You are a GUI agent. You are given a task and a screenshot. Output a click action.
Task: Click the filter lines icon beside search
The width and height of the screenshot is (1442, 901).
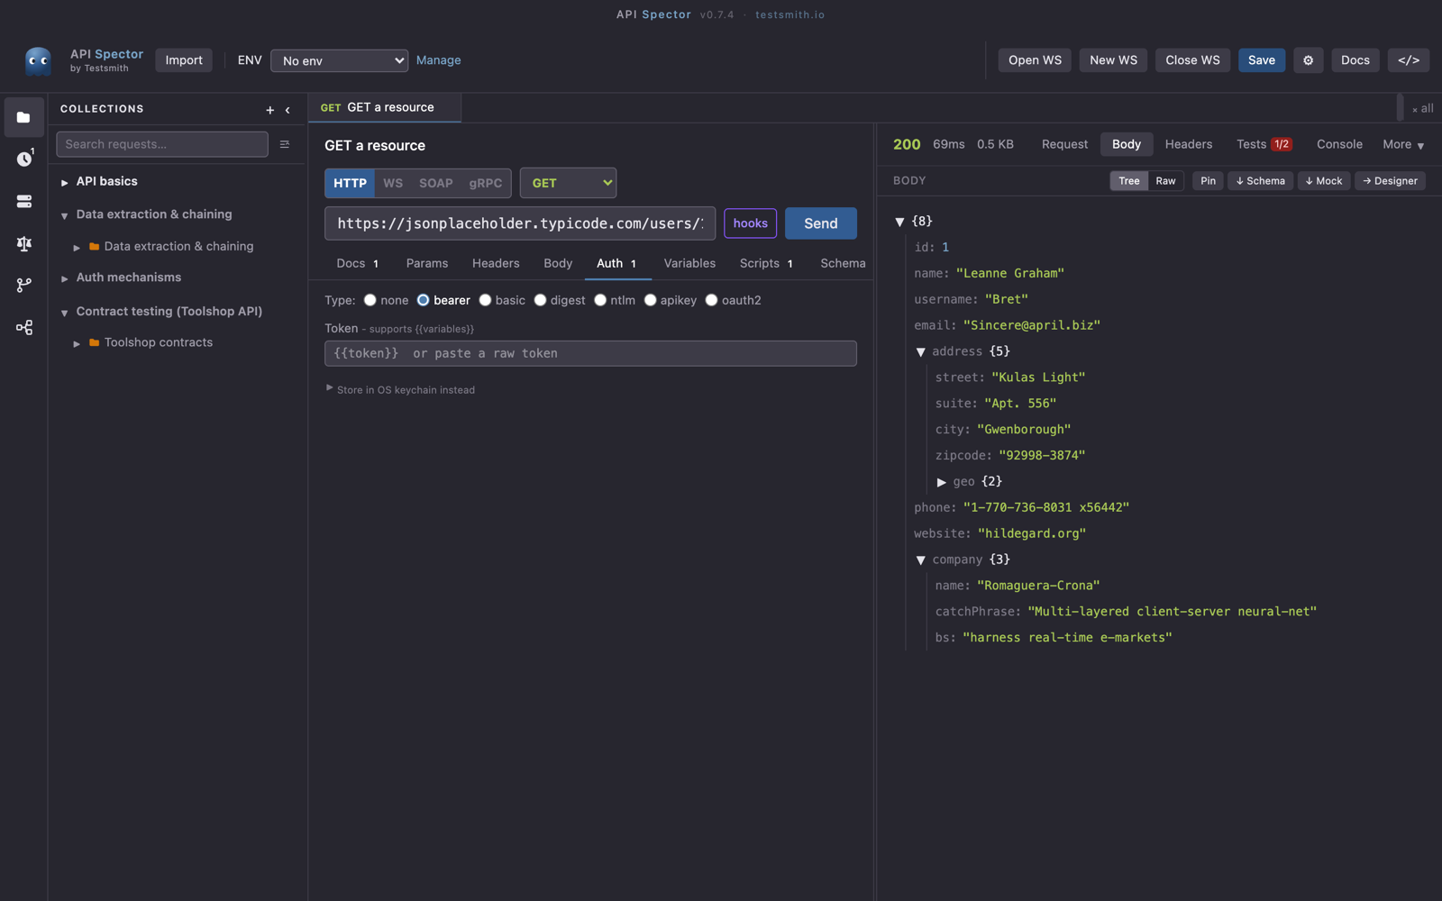[x=285, y=144]
